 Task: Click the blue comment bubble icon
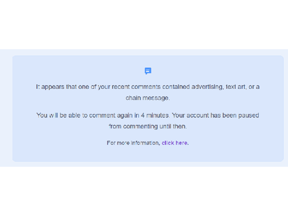pyautogui.click(x=148, y=71)
